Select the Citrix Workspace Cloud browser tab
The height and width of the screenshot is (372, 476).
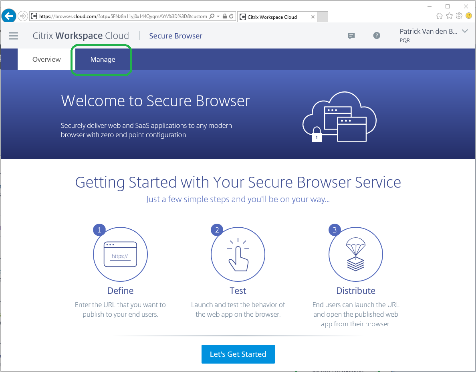276,17
